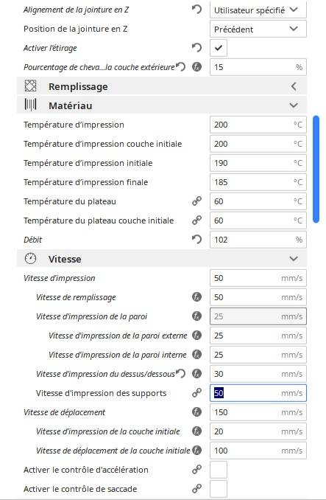The image size is (326, 500).
Task: Click the link icon for Vitesse d'impression des supports
Action: pos(197,393)
